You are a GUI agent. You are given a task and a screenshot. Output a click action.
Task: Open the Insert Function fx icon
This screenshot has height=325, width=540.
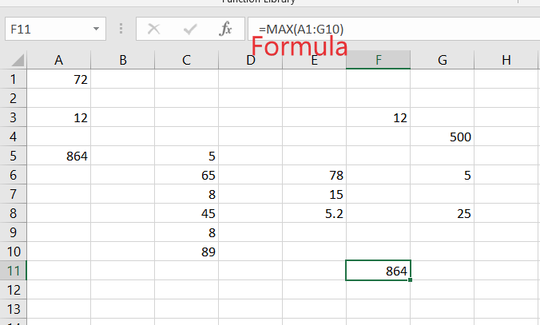(225, 29)
